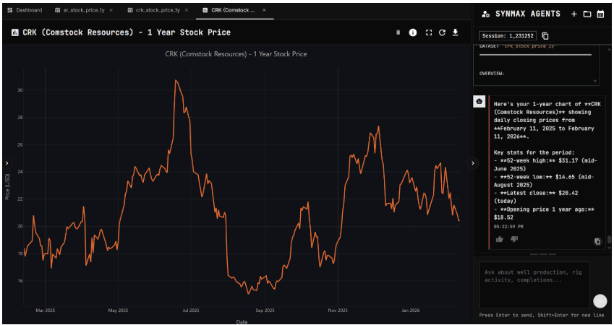Viewport: 614px width, 325px height.
Task: Focus the ask about well production input
Action: [534, 284]
